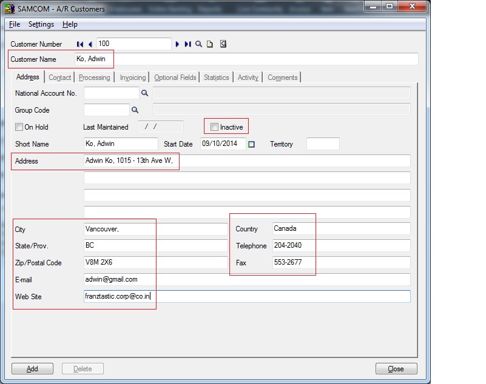
Task: Jump to last customer record
Action: (187, 44)
